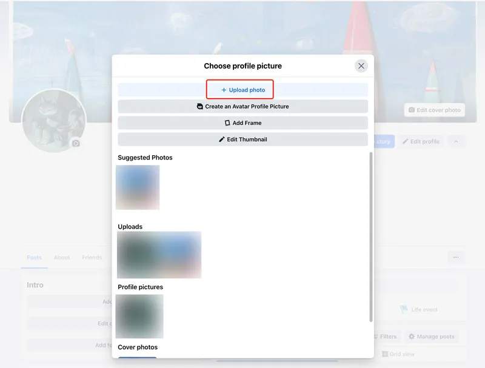Click the Life event button
485x368 pixels.
(x=418, y=309)
